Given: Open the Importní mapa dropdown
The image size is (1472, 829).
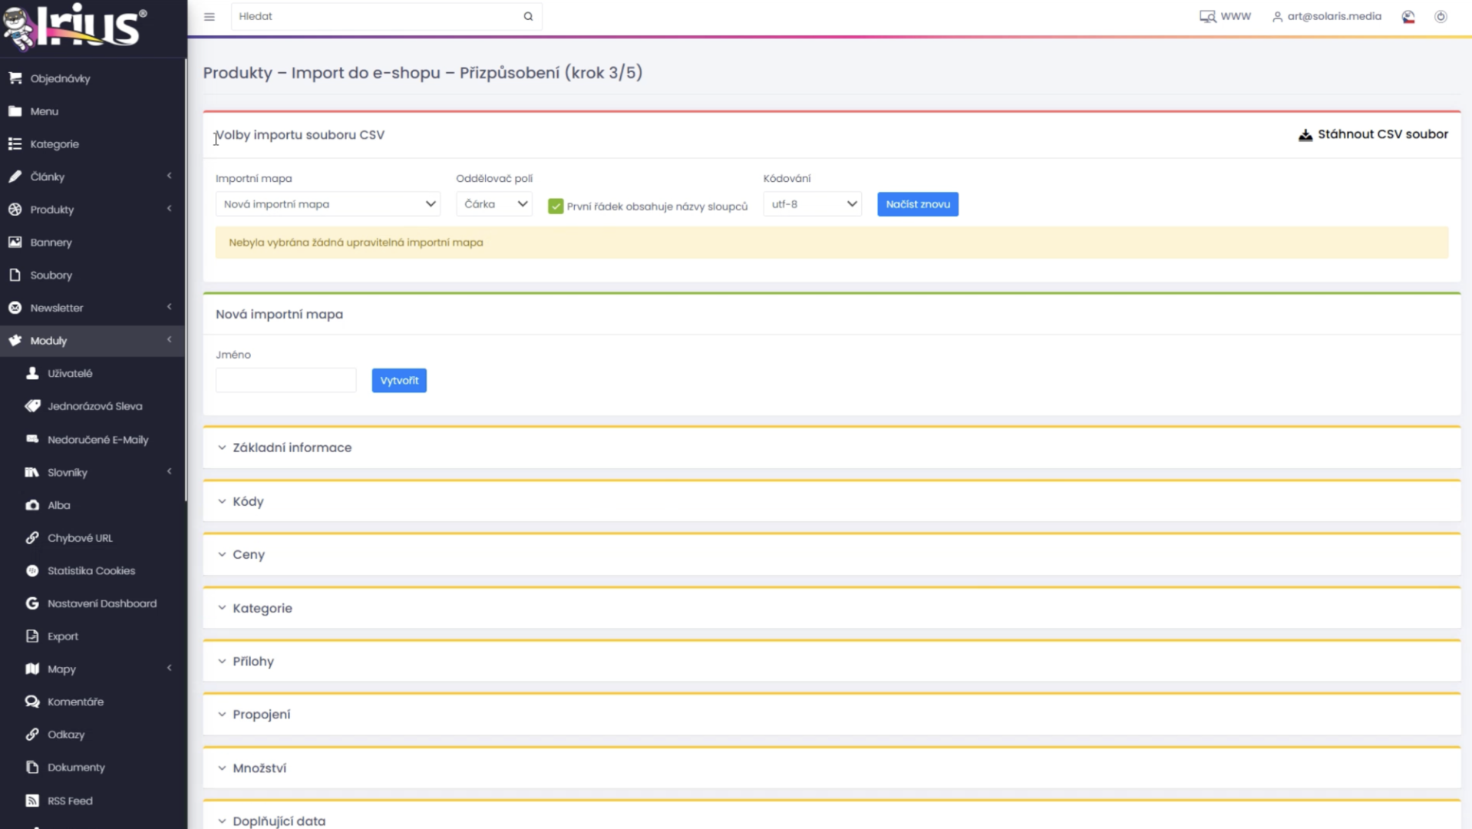Looking at the screenshot, I should [328, 204].
